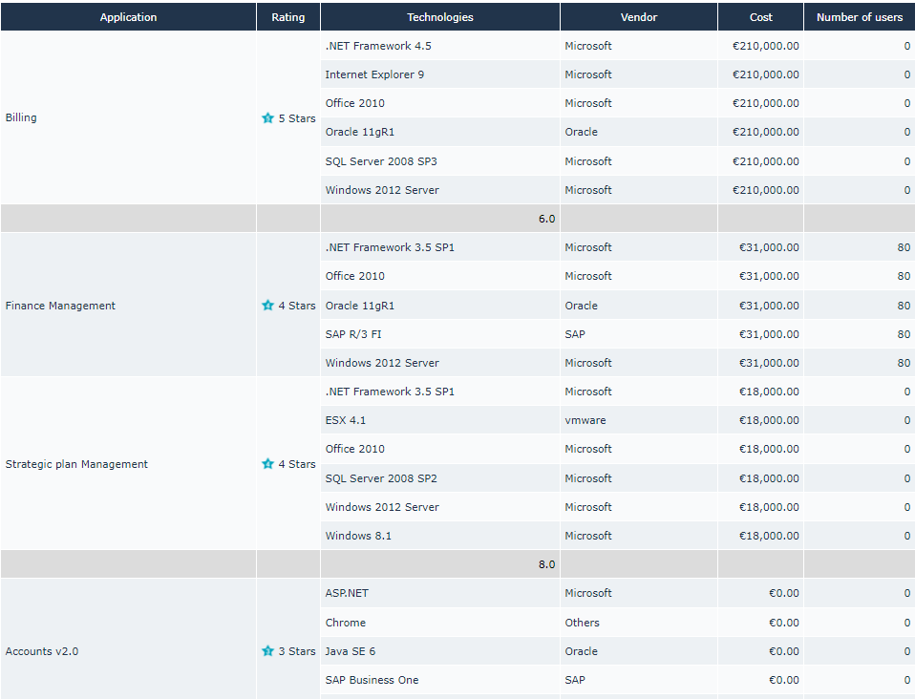Select the vmware vendor cell
The height and width of the screenshot is (699, 915).
pos(585,420)
